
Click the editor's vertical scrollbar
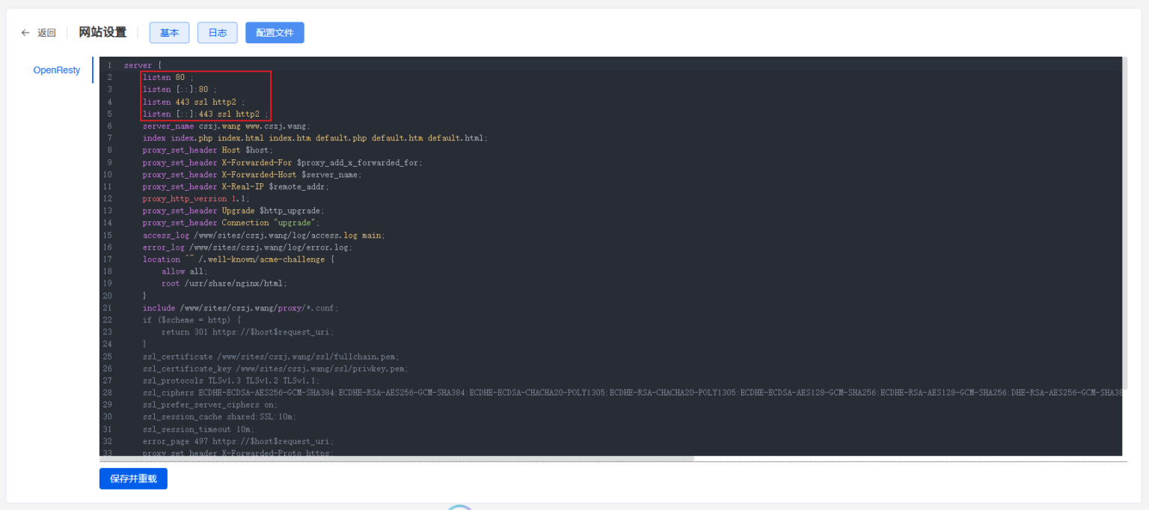1124,224
